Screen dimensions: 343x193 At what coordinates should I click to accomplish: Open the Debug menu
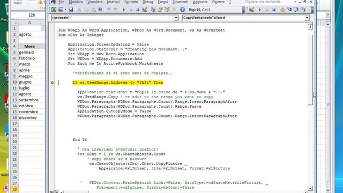pos(148,2)
